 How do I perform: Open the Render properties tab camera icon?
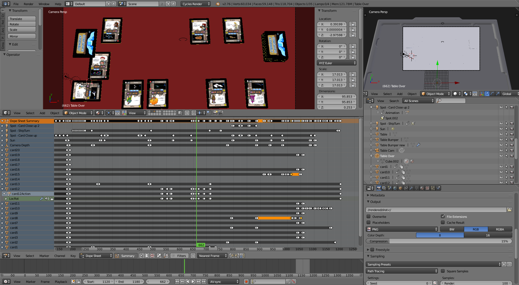point(379,188)
